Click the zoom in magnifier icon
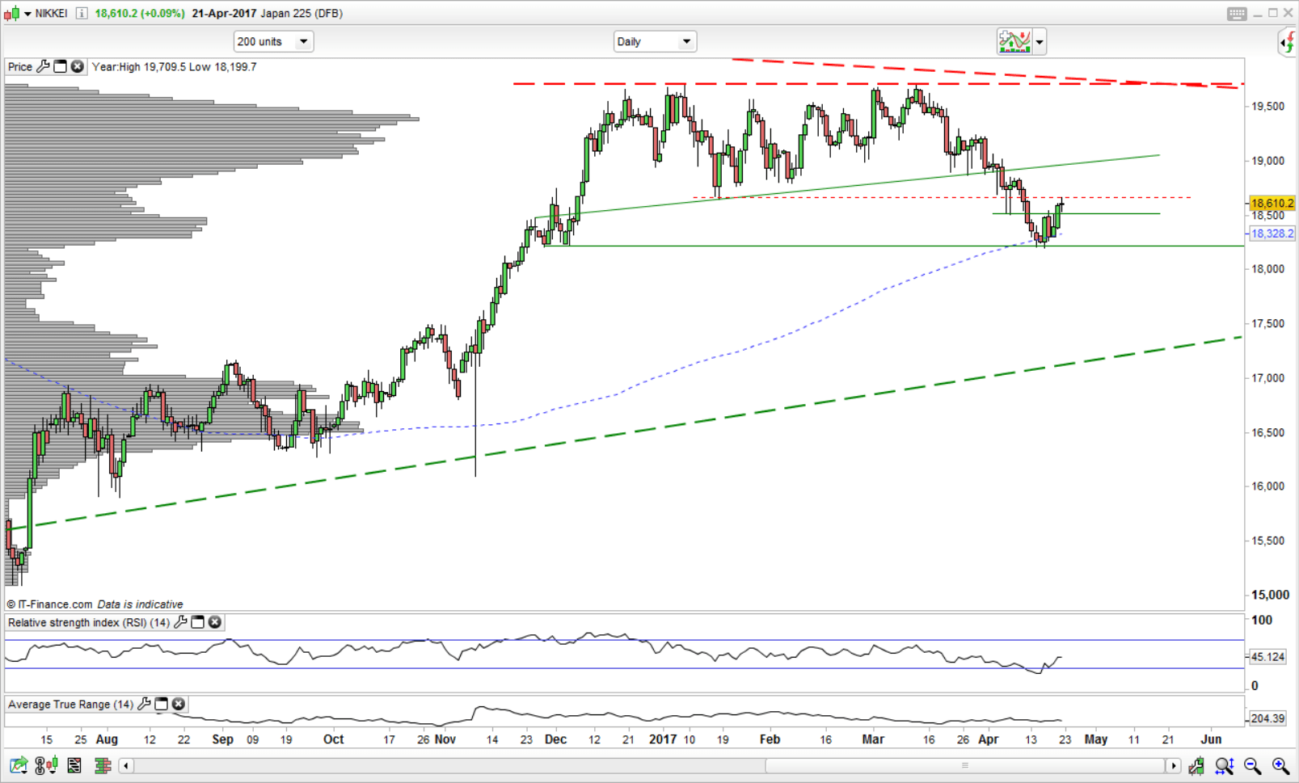The image size is (1299, 783). coord(1280,765)
